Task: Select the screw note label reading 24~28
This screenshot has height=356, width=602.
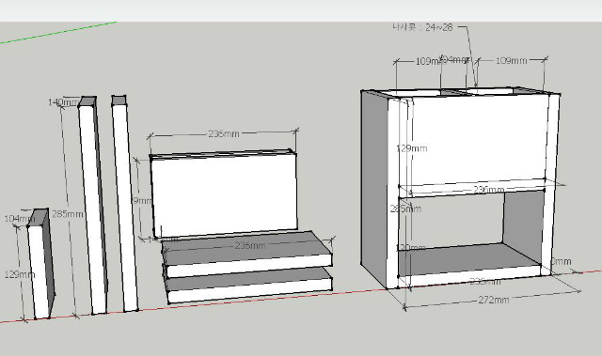Action: (x=422, y=27)
